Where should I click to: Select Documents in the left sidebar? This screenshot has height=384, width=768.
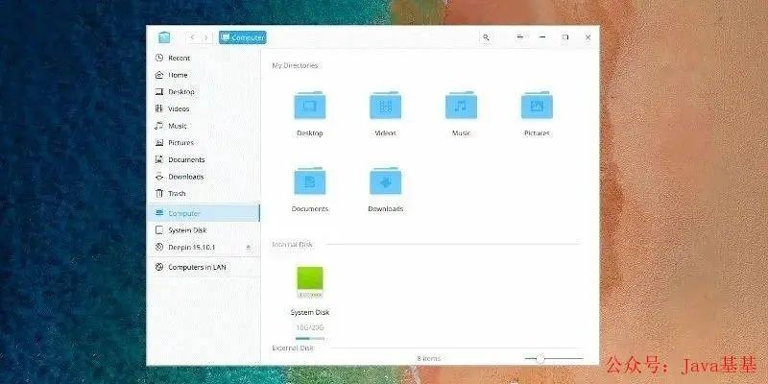204,159
